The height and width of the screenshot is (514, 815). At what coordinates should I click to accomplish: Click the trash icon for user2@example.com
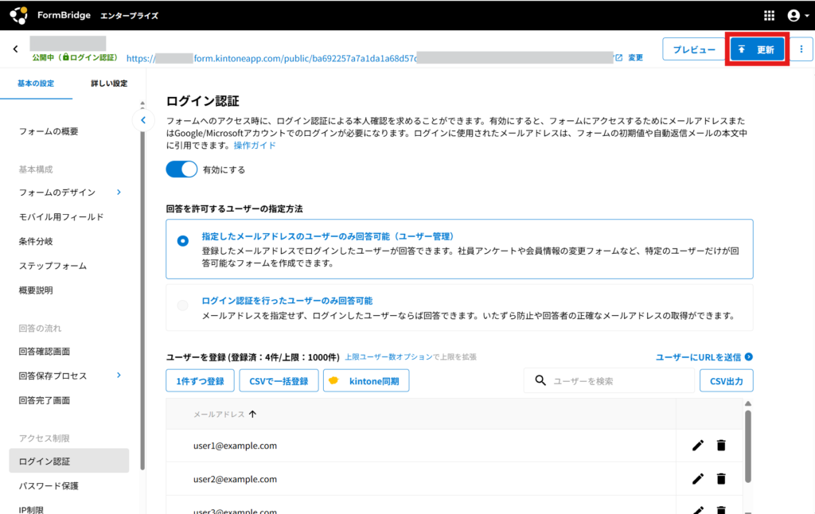[721, 479]
